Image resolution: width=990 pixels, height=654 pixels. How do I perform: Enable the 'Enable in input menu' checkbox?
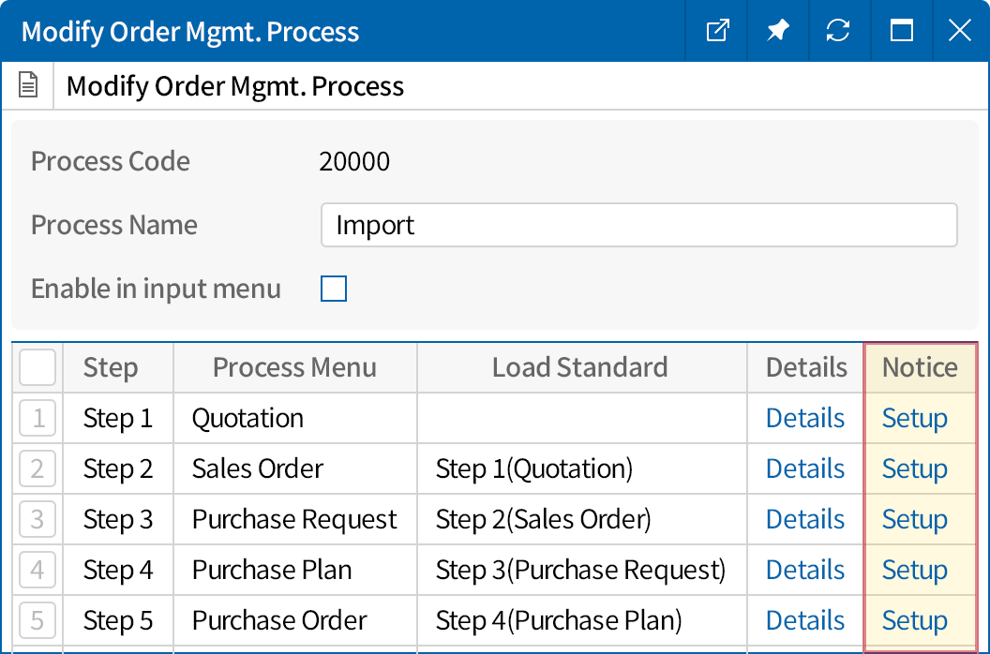(x=334, y=289)
